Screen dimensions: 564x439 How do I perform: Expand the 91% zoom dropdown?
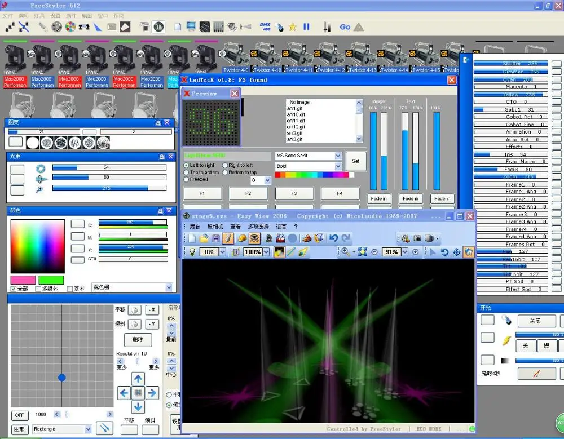click(x=404, y=252)
